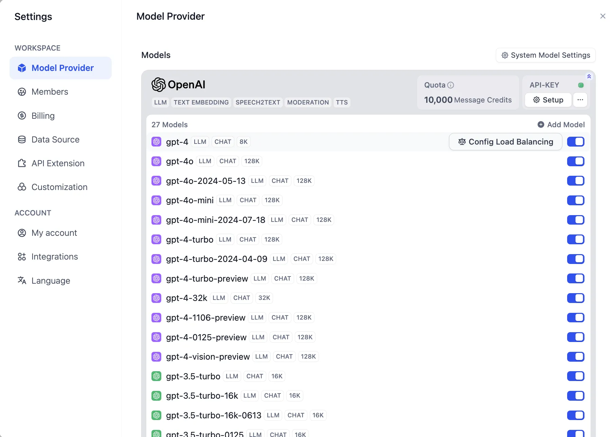
Task: Click Add Model in OpenAI section
Action: (561, 125)
